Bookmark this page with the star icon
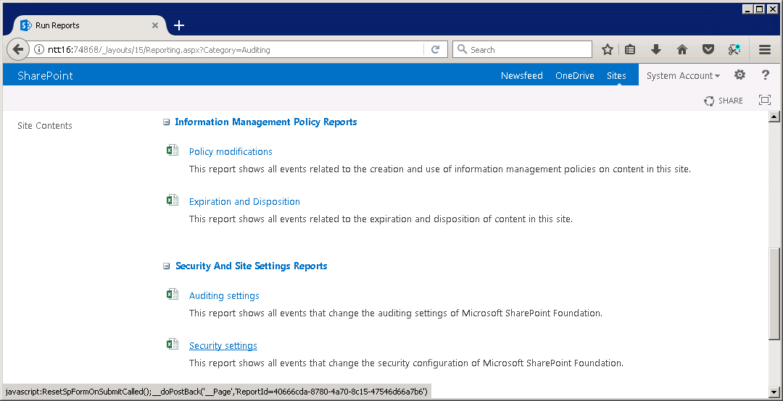The width and height of the screenshot is (783, 401). point(608,49)
